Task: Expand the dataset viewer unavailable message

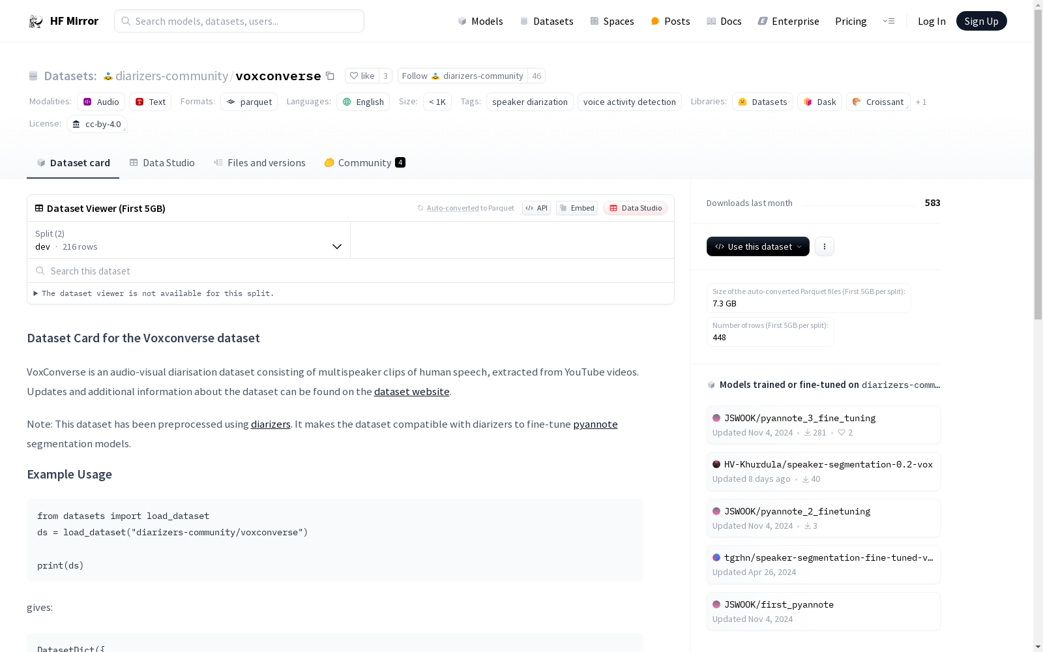Action: [154, 293]
